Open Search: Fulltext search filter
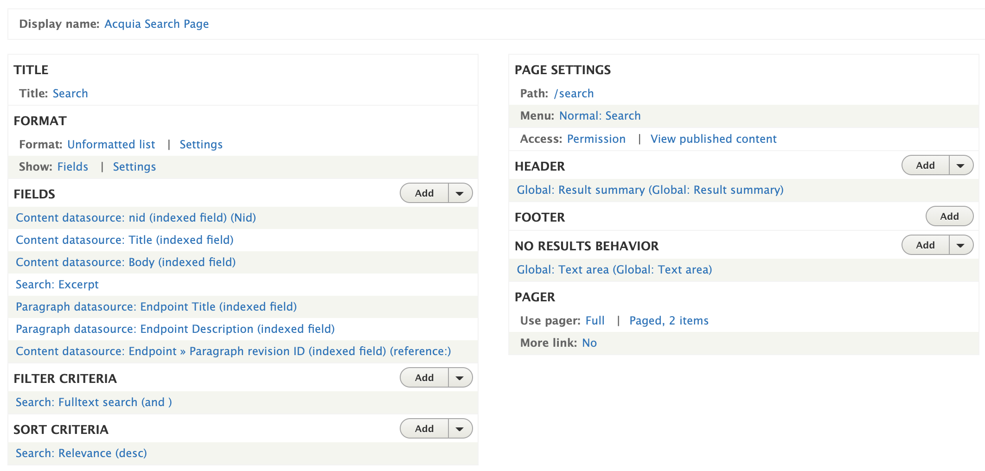Image resolution: width=985 pixels, height=471 pixels. click(94, 402)
